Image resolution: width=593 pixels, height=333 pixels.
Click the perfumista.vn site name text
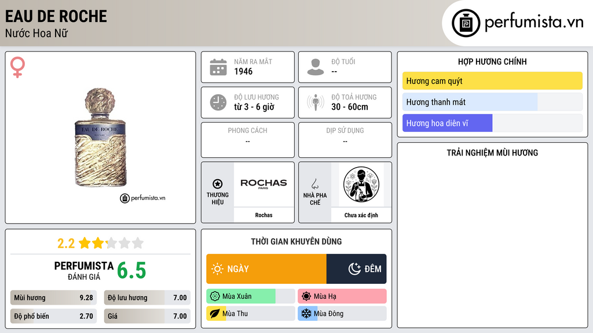click(534, 22)
